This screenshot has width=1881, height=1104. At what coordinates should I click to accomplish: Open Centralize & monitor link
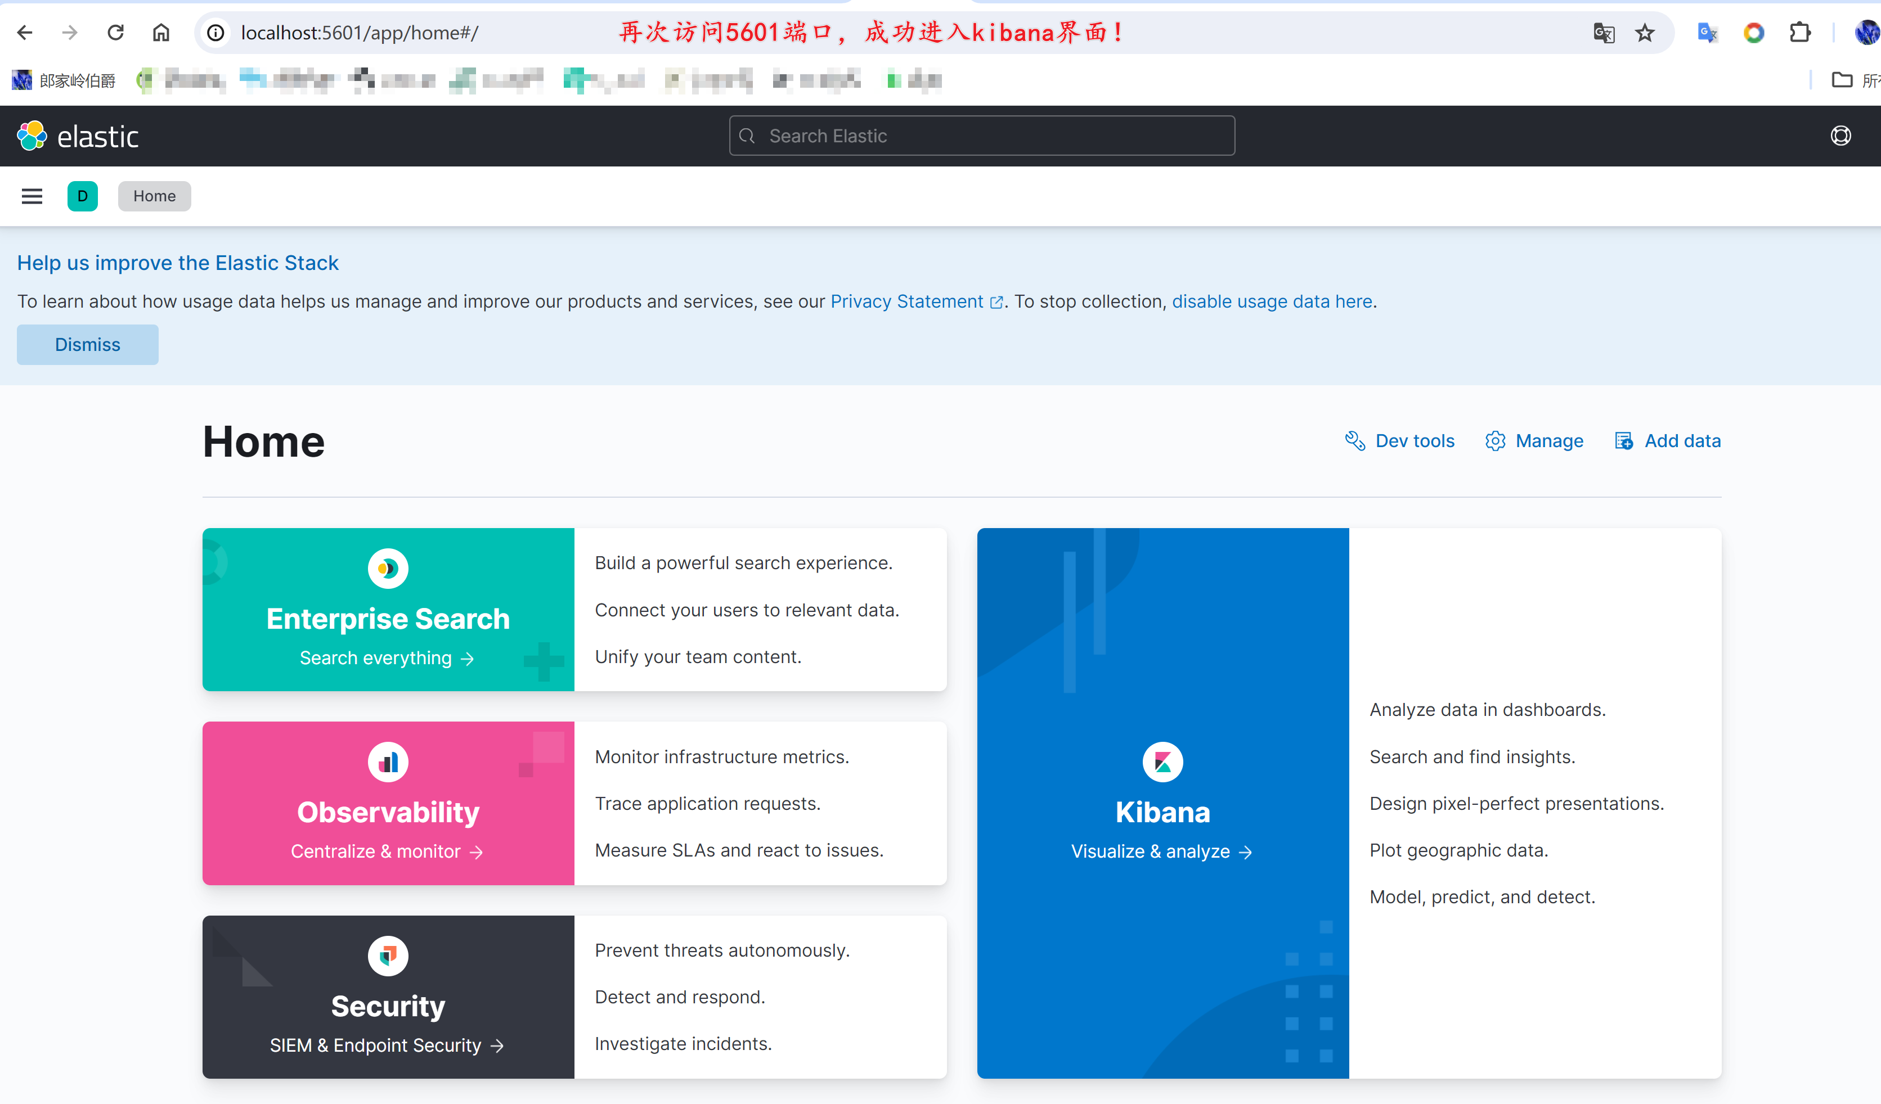click(387, 852)
